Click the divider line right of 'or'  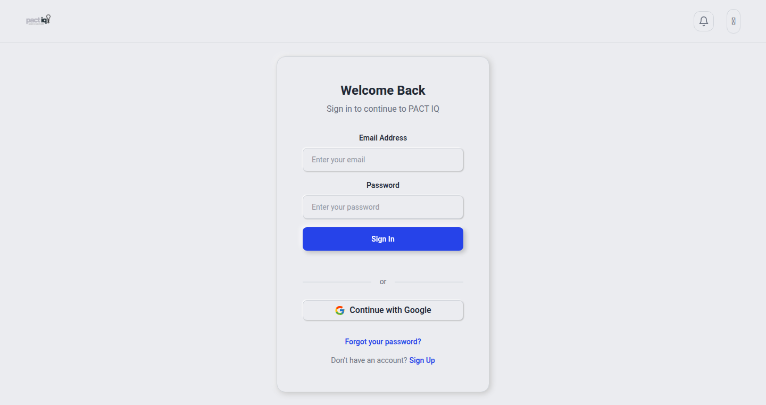(x=429, y=282)
